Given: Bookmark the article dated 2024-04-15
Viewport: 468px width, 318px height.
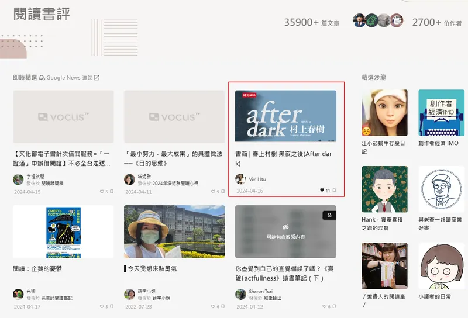Looking at the screenshot, I should (x=112, y=192).
